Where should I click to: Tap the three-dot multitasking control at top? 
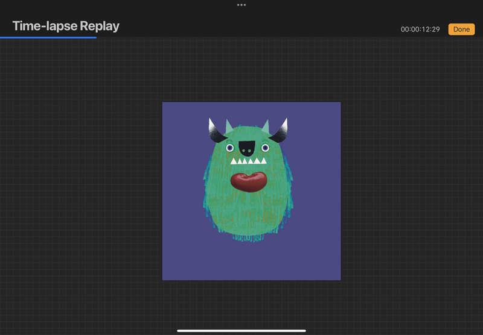241,5
